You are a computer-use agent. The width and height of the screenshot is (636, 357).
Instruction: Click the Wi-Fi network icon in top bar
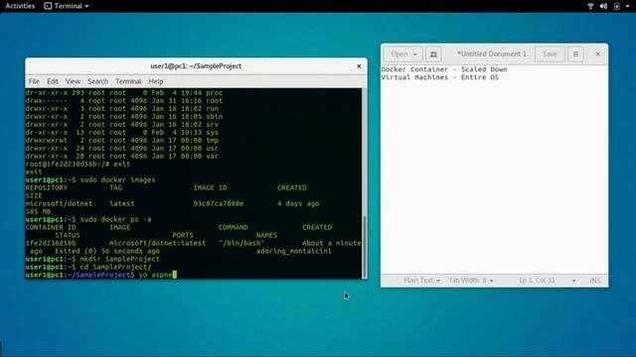590,6
